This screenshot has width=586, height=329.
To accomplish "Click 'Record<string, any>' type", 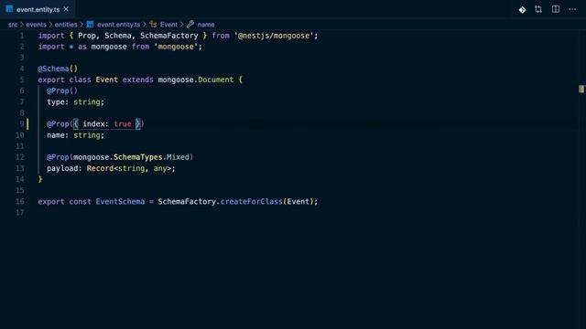I will [129, 168].
